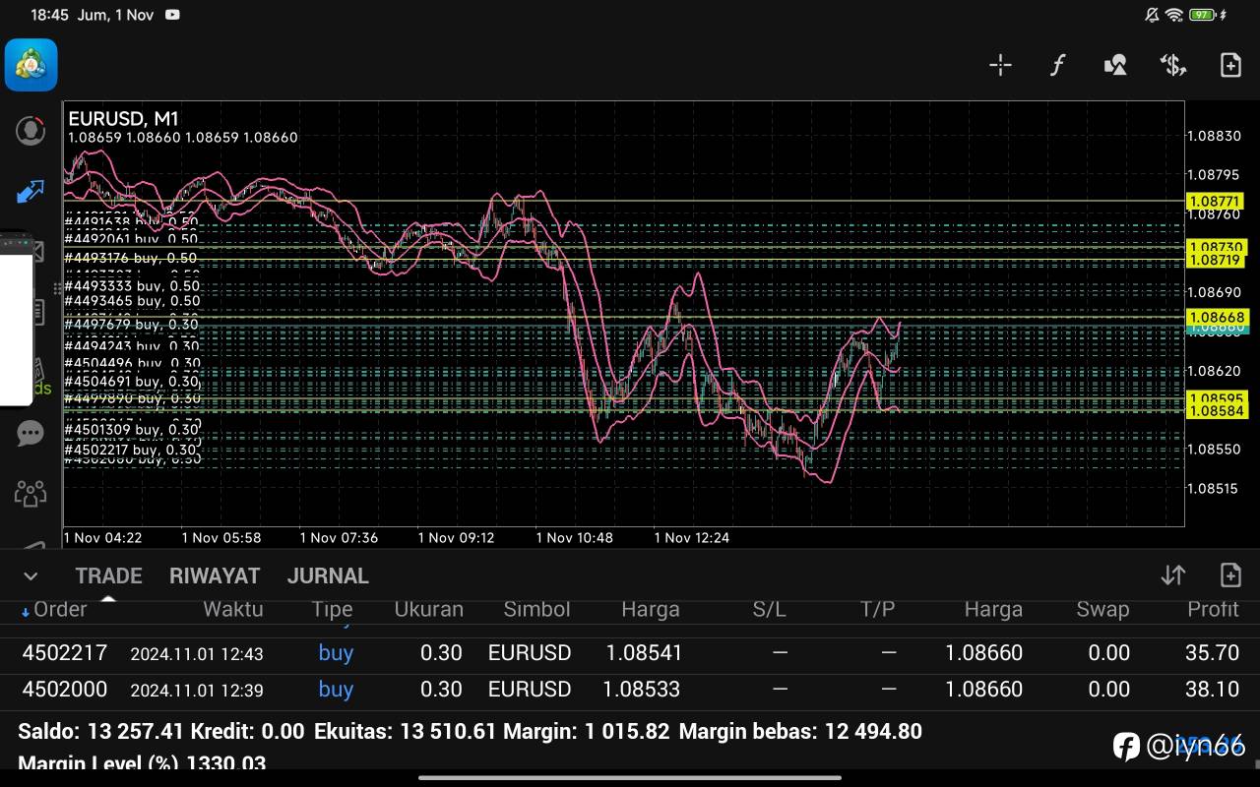Tap the T/P column header
The width and height of the screenshot is (1260, 787).
click(877, 609)
